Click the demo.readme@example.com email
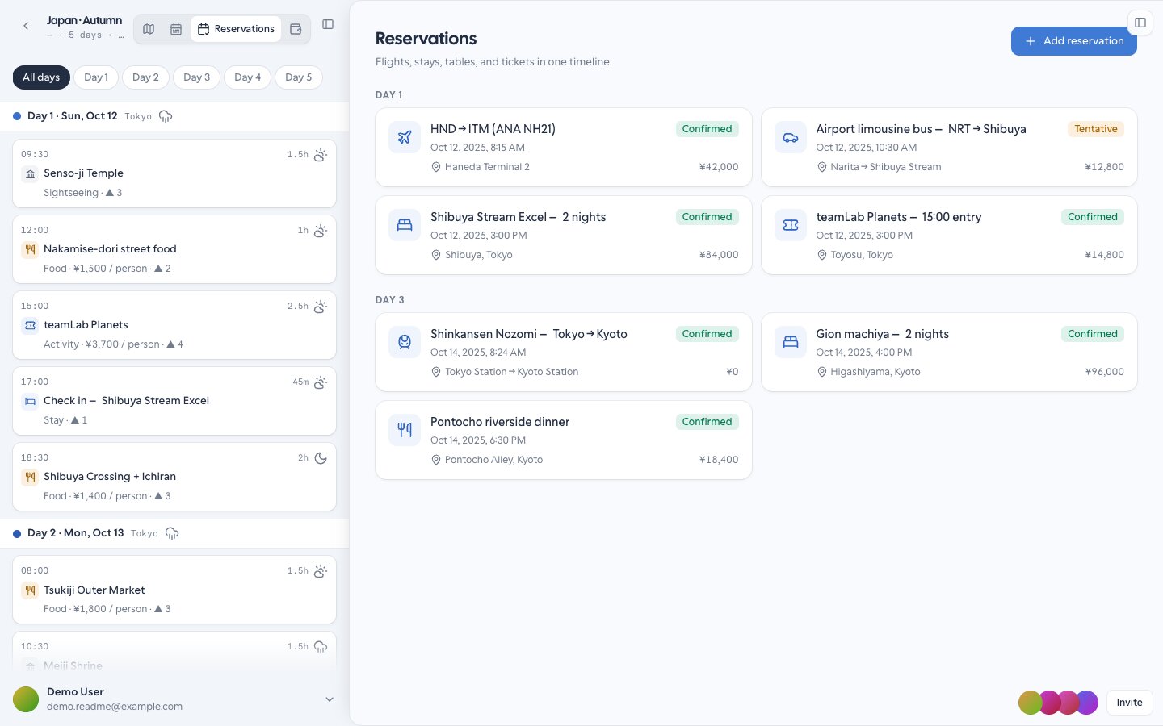The width and height of the screenshot is (1163, 726). (115, 707)
